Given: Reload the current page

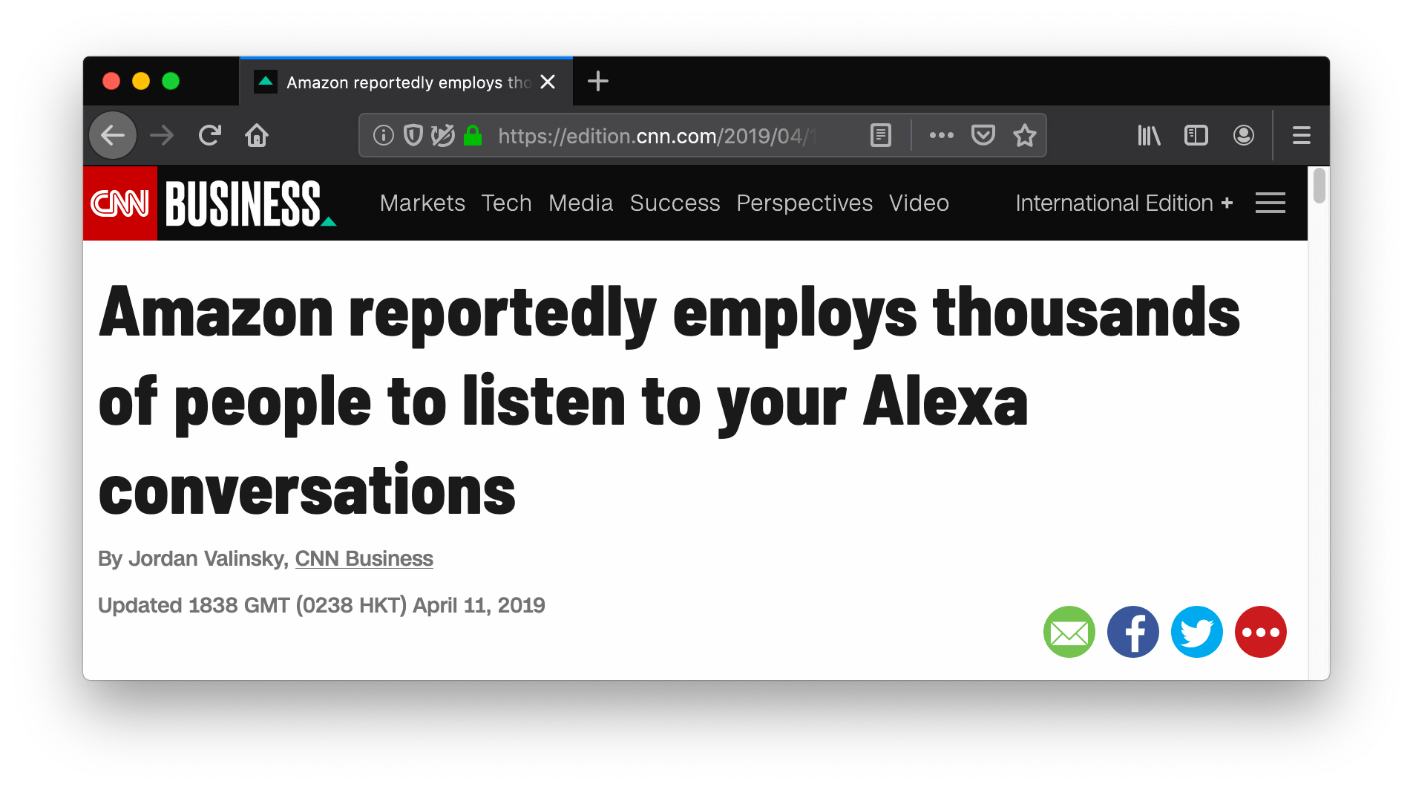Looking at the screenshot, I should coord(210,135).
